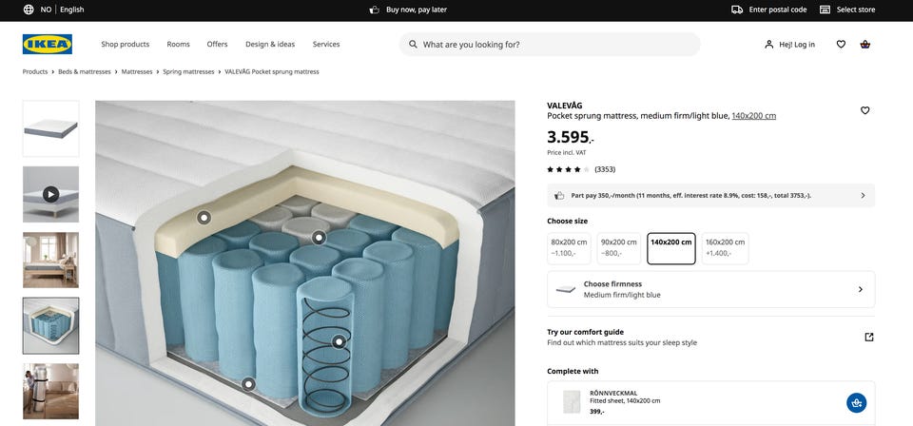
Task: Expand the Choose firmness selector
Action: click(710, 289)
